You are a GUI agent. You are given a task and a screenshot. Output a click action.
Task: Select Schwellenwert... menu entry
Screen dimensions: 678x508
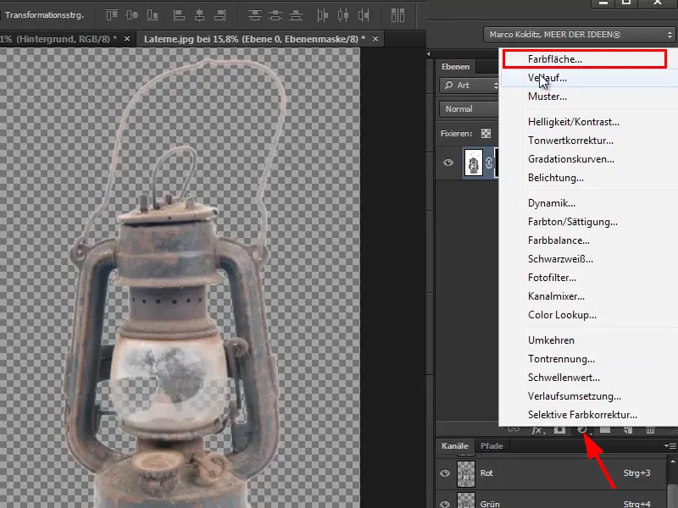[589, 377]
